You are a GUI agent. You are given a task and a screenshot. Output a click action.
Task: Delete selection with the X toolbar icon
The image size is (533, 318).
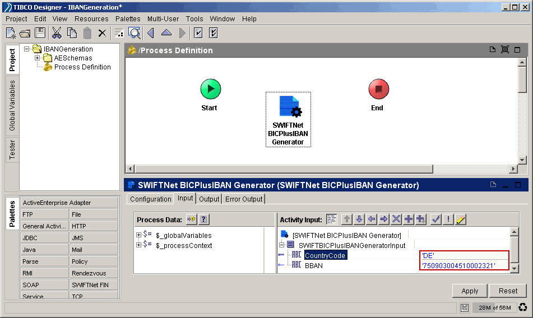(102, 33)
